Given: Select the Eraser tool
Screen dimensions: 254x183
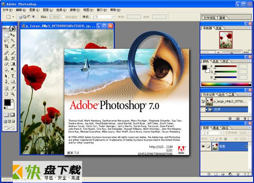Looking at the screenshot, I should tap(6, 64).
